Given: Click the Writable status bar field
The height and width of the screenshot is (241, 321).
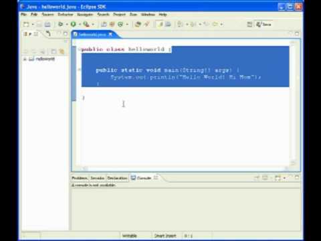Looking at the screenshot, I should (x=130, y=236).
